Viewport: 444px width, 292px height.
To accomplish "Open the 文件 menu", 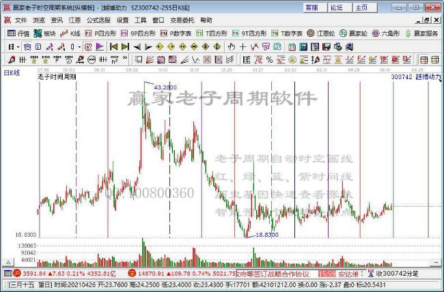I will (20, 20).
